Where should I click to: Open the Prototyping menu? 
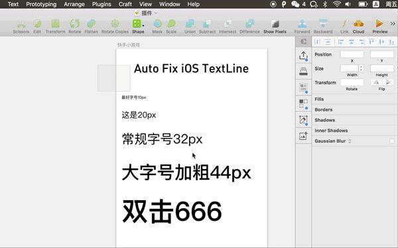[x=41, y=4]
